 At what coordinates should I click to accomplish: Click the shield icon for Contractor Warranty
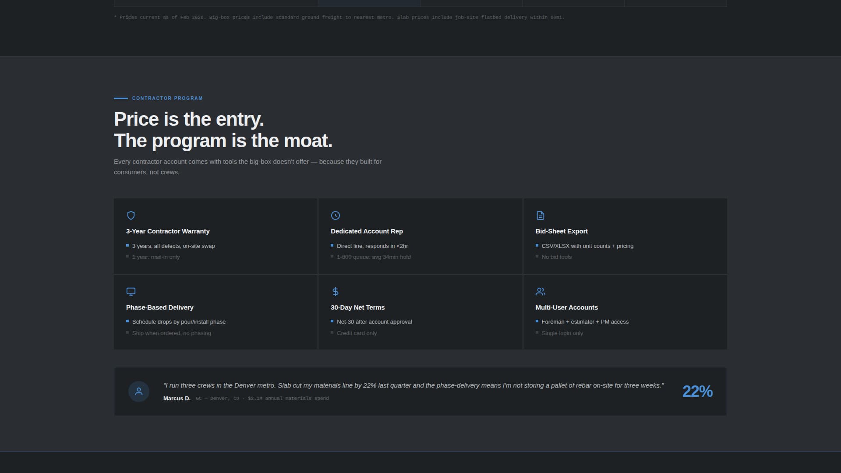coord(131,215)
